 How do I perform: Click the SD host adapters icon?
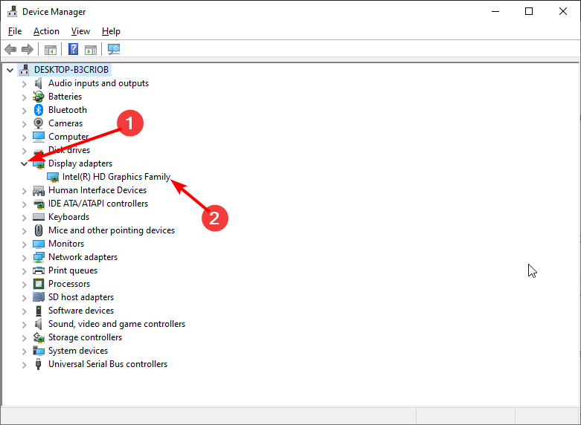click(39, 297)
